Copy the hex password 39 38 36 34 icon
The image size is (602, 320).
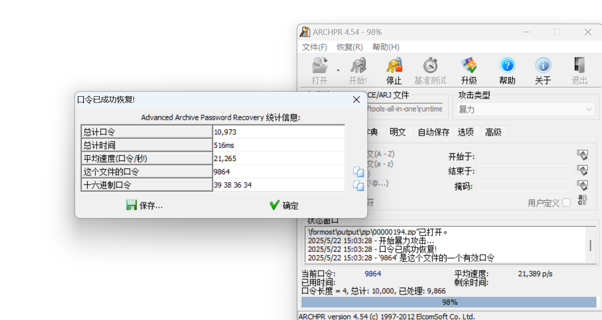coord(358,185)
